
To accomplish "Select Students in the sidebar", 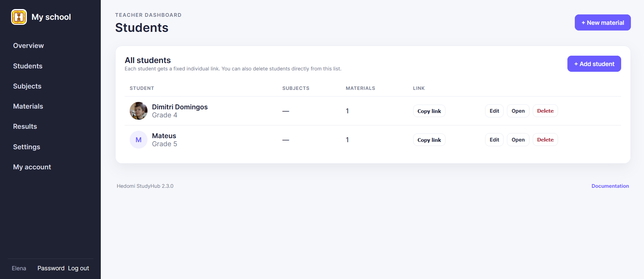I will click(x=28, y=66).
